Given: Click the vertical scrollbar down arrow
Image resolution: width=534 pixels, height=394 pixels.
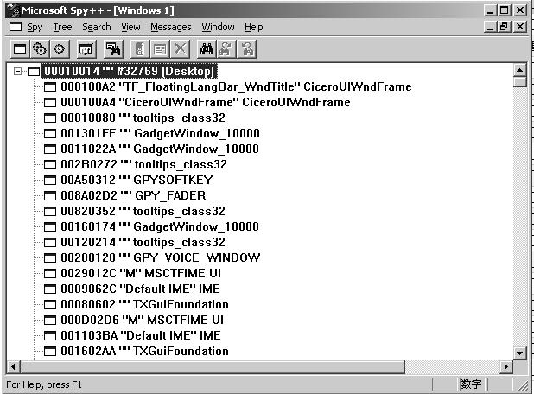Looking at the screenshot, I should coord(519,353).
